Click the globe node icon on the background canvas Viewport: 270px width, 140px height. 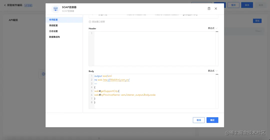click(43, 74)
